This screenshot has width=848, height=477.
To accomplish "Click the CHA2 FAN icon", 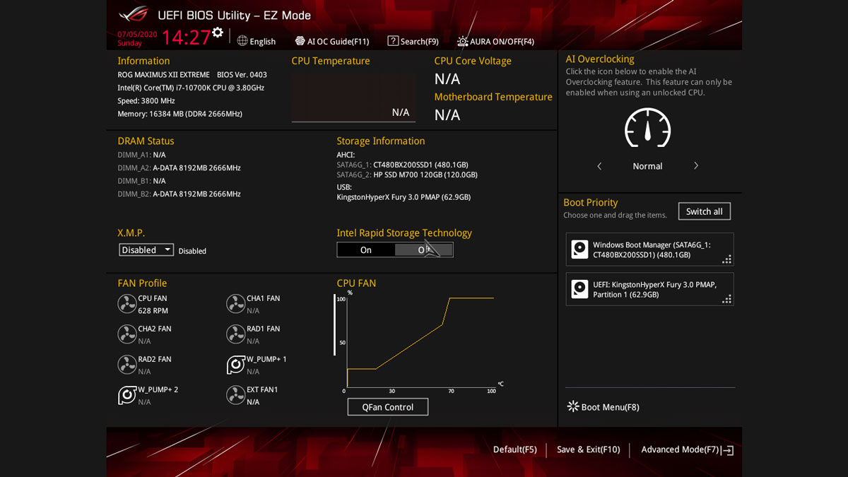I will point(126,334).
